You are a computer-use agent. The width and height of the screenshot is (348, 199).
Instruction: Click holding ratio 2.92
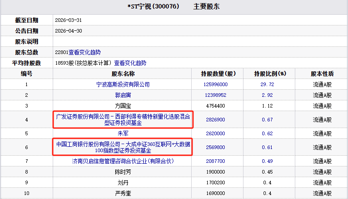(267, 95)
